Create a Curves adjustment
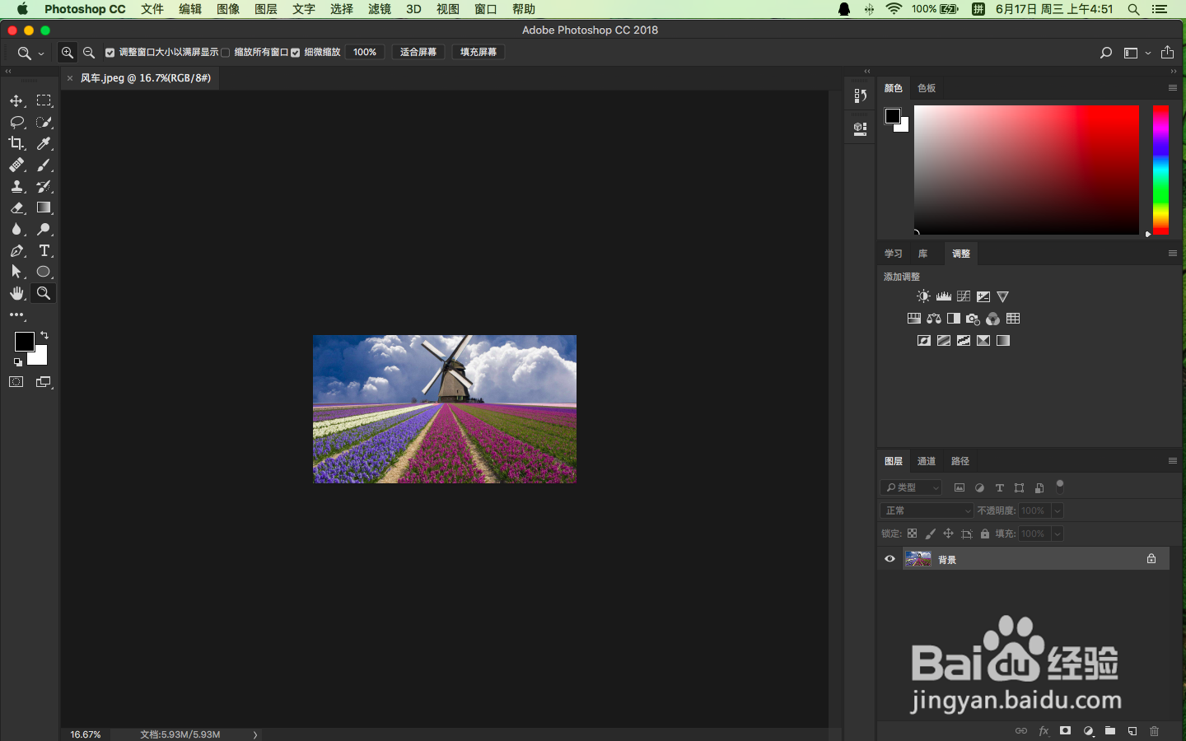1186x741 pixels. [964, 296]
